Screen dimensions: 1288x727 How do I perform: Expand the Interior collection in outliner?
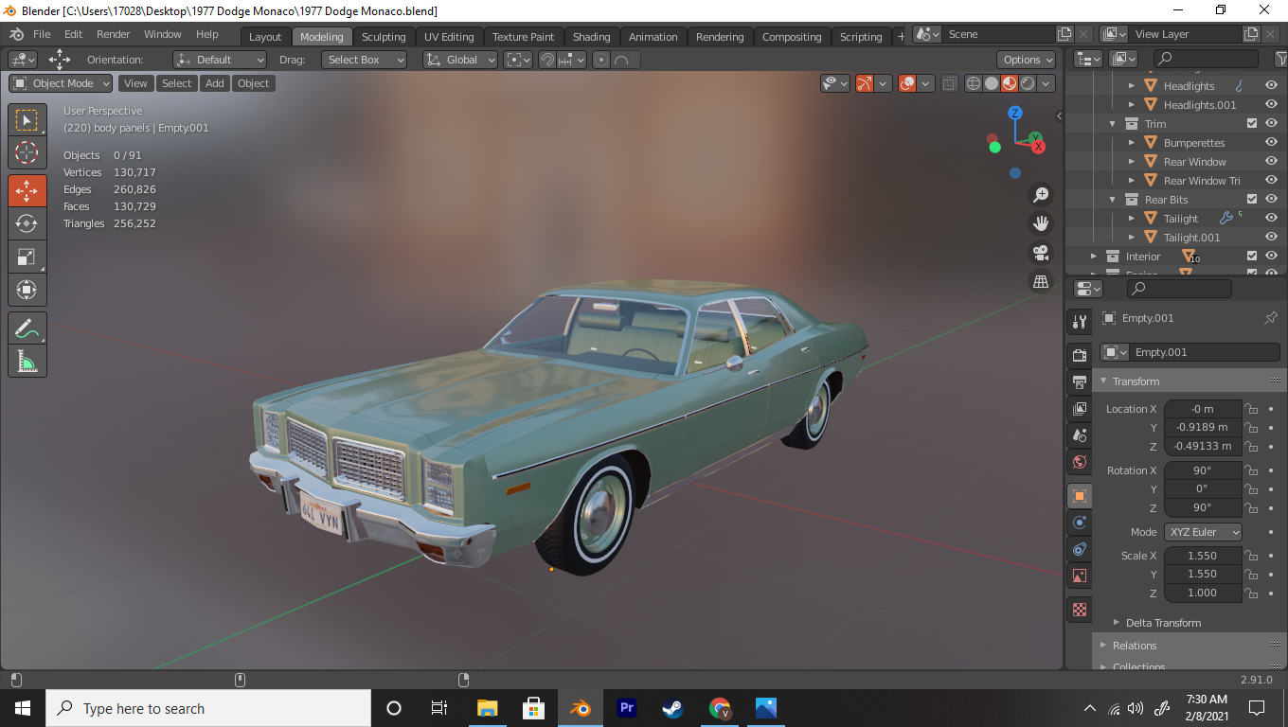click(x=1094, y=257)
